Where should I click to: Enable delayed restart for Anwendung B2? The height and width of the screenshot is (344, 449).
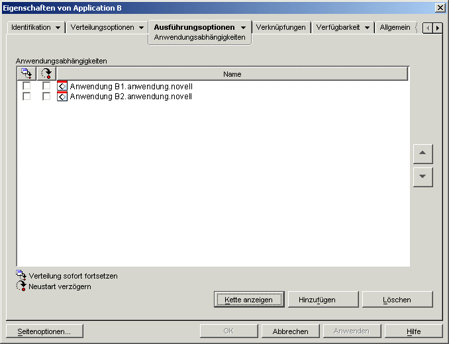pyautogui.click(x=46, y=96)
